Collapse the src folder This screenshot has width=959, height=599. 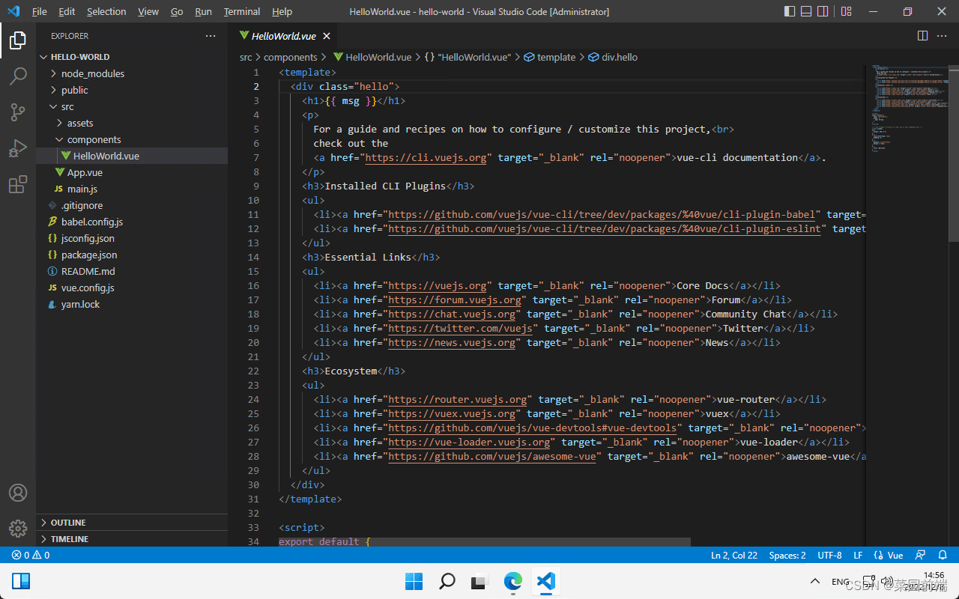[x=132, y=106]
